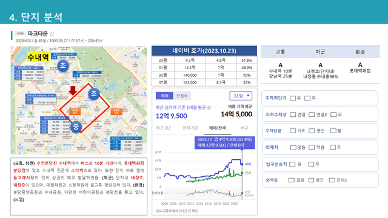Click the 12억 9,500 average price

172,116
